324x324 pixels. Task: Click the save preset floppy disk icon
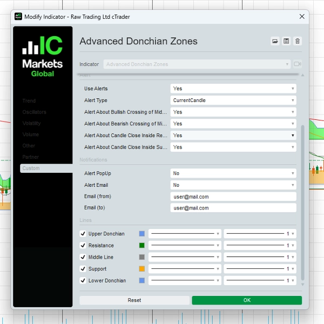click(286, 41)
